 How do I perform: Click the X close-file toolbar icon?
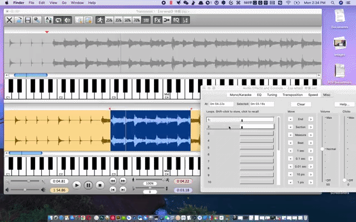9,20
